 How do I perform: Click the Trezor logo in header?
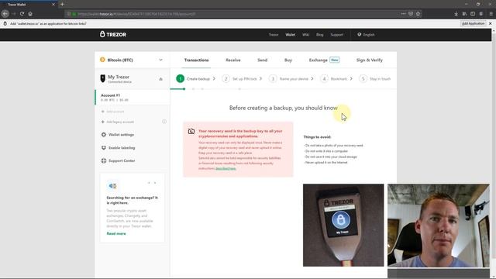[x=113, y=34]
